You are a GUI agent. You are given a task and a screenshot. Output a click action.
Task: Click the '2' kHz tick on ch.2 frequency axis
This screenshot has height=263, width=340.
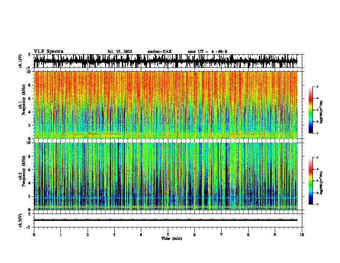click(x=30, y=196)
